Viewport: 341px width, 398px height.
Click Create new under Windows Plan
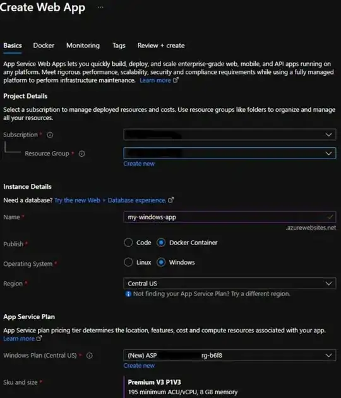tap(139, 366)
